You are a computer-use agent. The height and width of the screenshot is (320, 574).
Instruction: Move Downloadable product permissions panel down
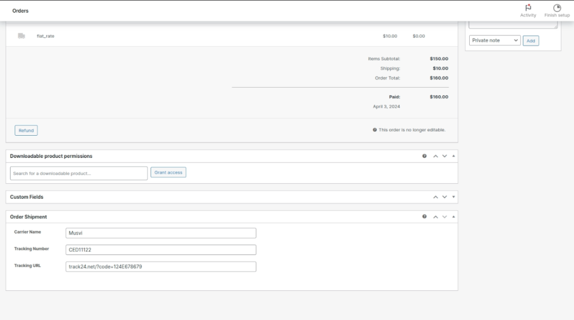445,156
